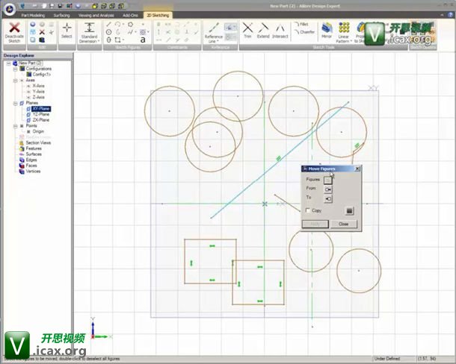Open the arc tool dropdown arrow
The height and width of the screenshot is (364, 456).
coord(123,25)
